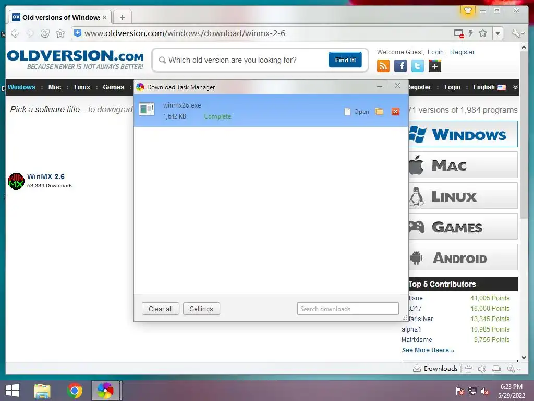This screenshot has width=534, height=401.
Task: Click the Games category banner
Action: [x=463, y=227]
